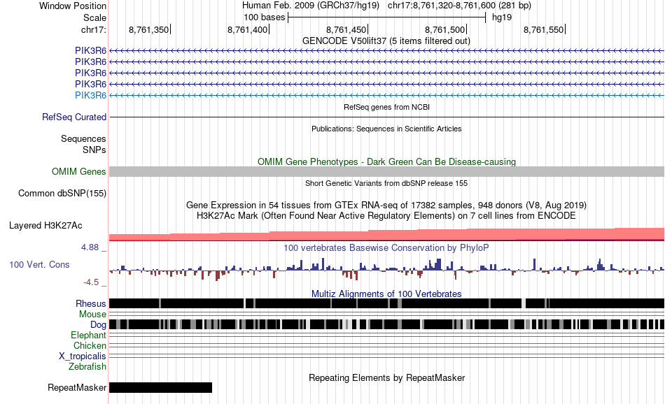This screenshot has width=665, height=404.
Task: Click the hg19 label beside scale bar
Action: pos(502,17)
